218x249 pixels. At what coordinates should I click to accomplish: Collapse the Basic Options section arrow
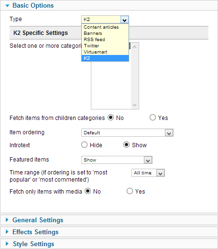pyautogui.click(x=7, y=6)
